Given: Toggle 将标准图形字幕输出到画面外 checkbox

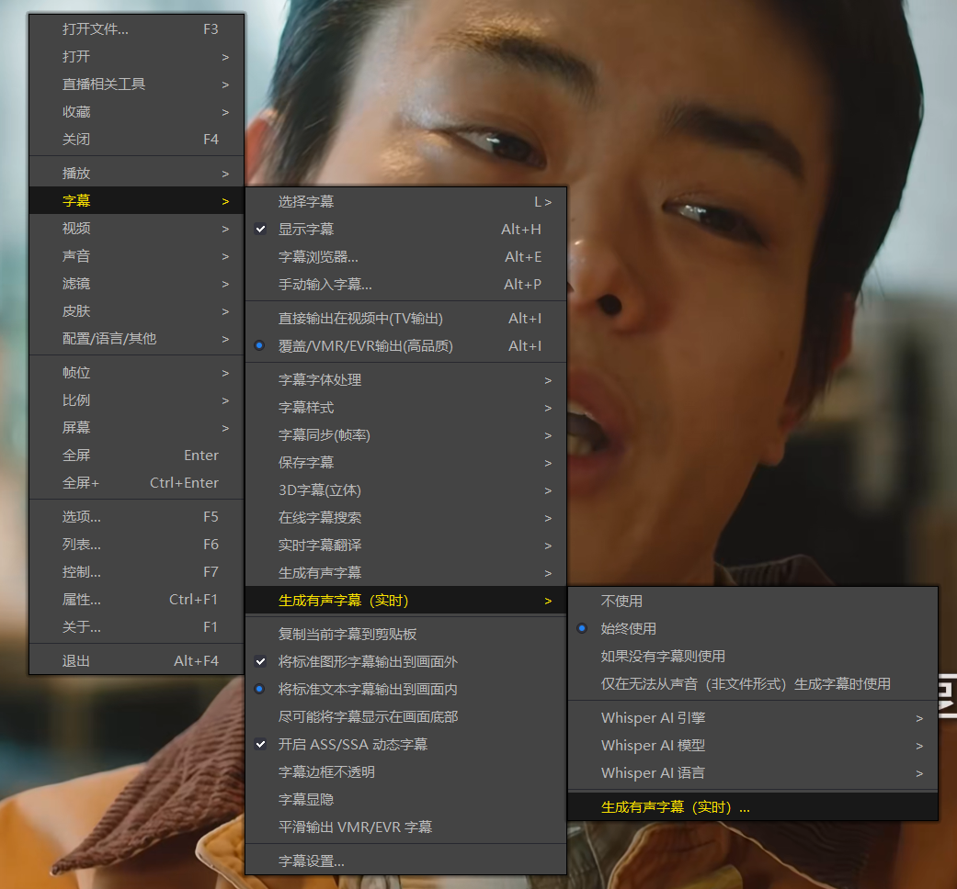Looking at the screenshot, I should coord(405,661).
